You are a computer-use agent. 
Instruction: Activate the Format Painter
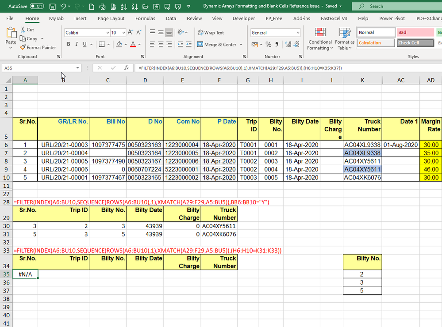click(x=38, y=48)
